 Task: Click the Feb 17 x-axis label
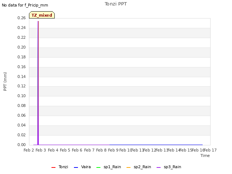(210, 150)
